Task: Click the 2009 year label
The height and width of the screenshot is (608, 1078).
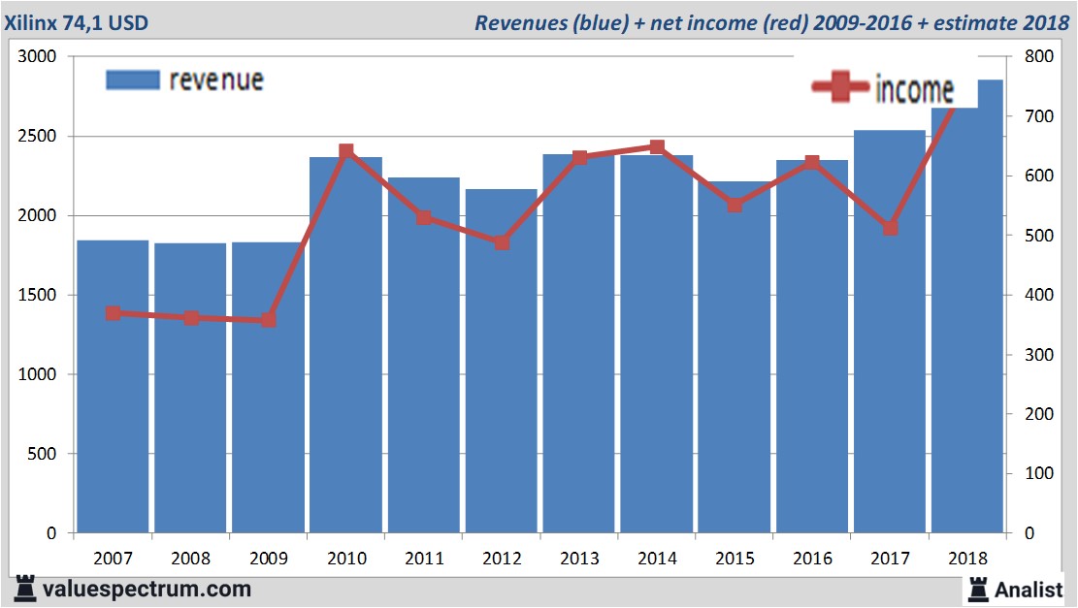Action: coord(268,559)
